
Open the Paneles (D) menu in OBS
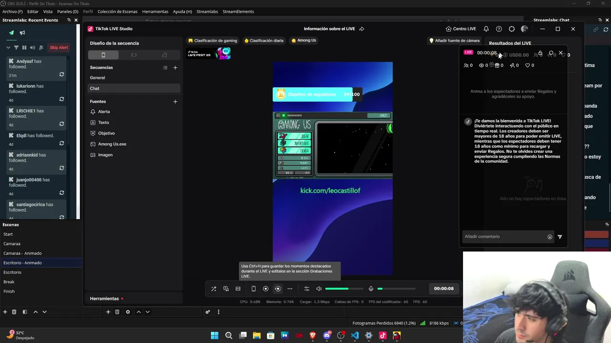(68, 11)
